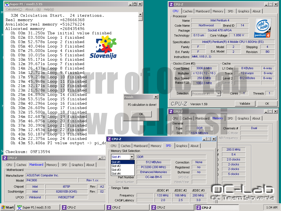Image resolution: width=281 pixels, height=211 pixels.
Task: Switch to SPD tab in CPU-Z Mainboard window
Action: tap(64, 165)
